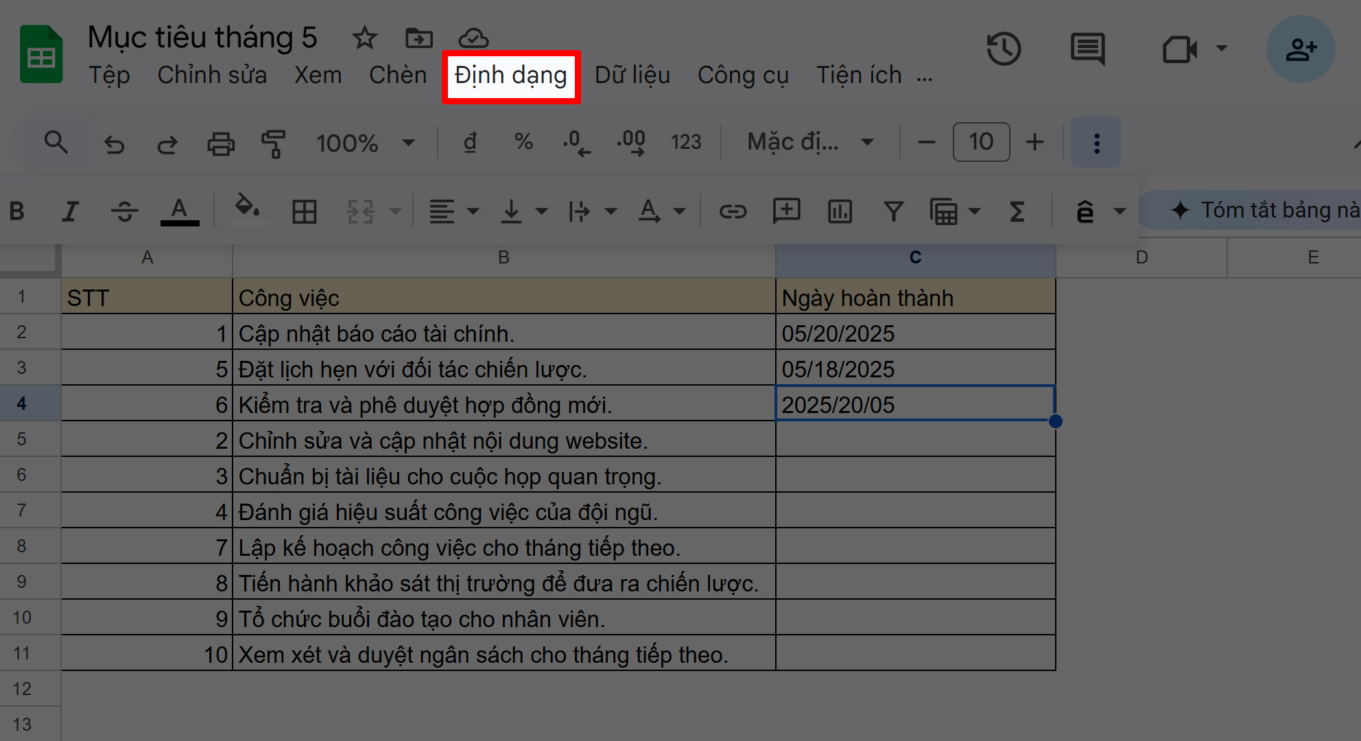The height and width of the screenshot is (741, 1361).
Task: Apply currency format with the đ icon
Action: (x=470, y=142)
